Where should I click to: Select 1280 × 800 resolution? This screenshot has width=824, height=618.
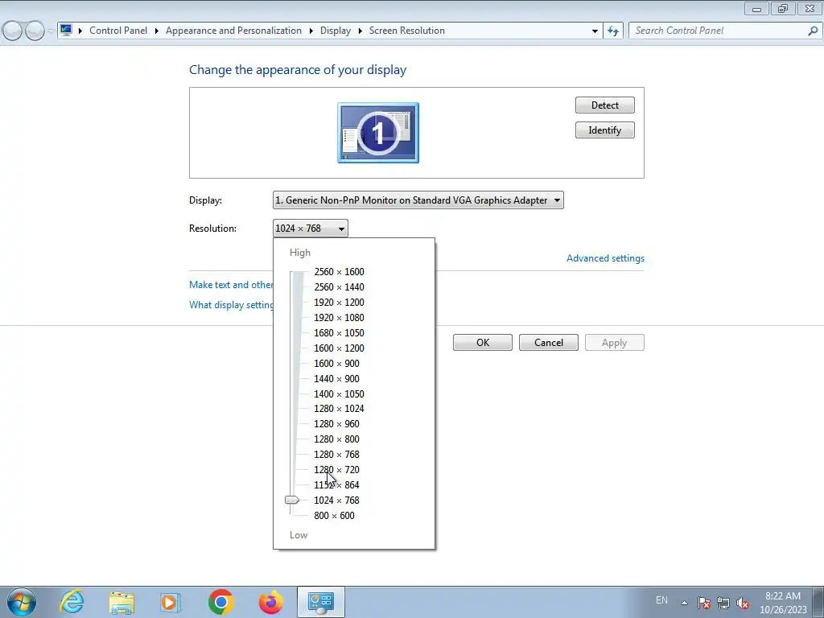336,439
